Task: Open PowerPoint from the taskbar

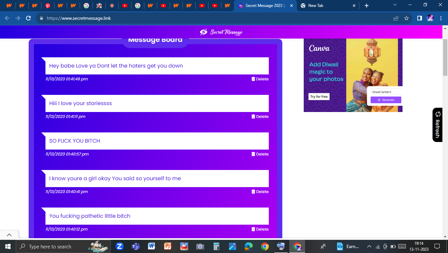Action: pos(168,246)
